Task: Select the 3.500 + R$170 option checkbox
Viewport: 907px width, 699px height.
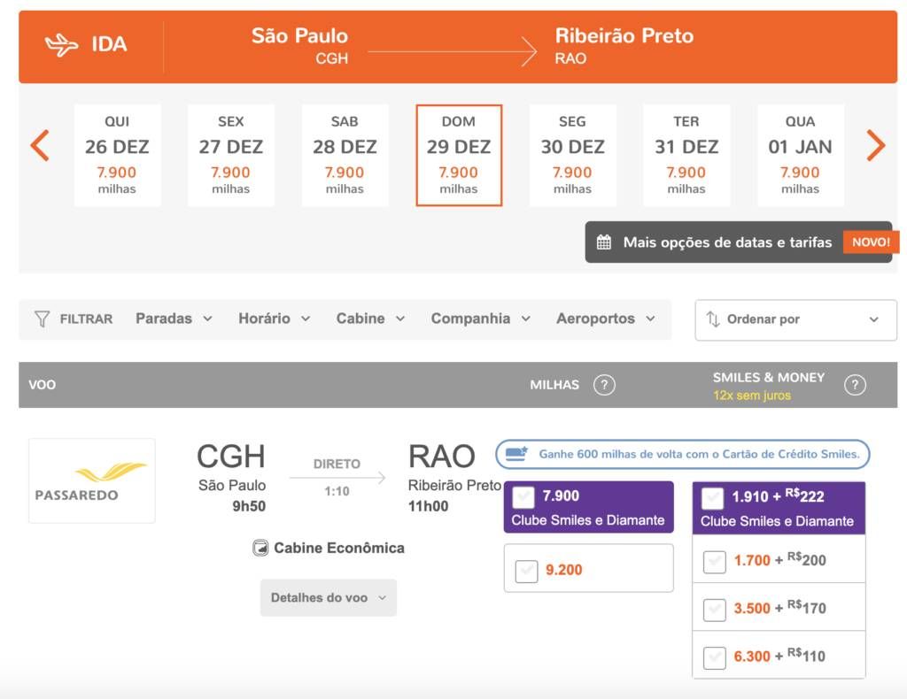Action: click(x=715, y=609)
